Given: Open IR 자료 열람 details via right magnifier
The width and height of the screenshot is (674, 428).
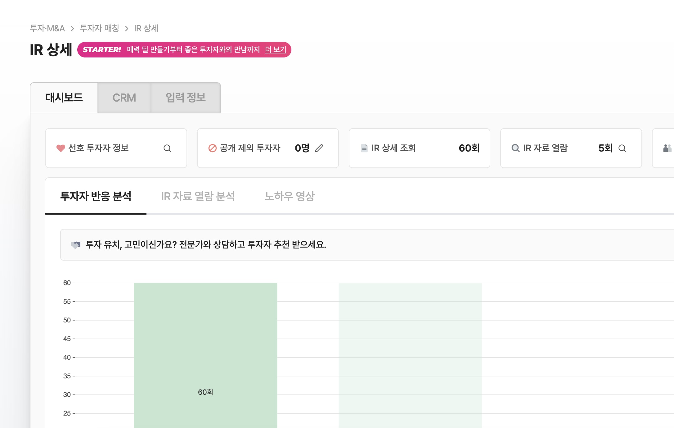Looking at the screenshot, I should tap(622, 148).
